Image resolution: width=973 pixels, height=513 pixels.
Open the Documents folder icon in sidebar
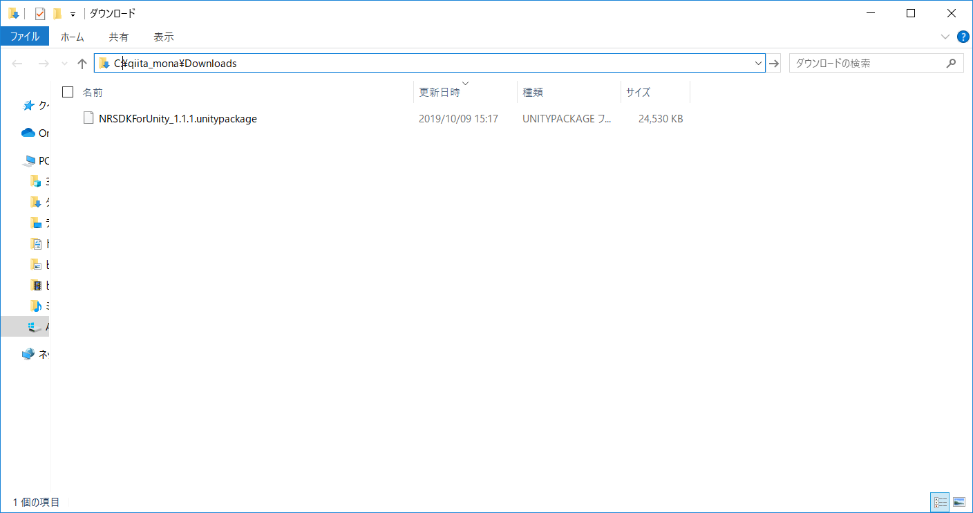tap(37, 243)
